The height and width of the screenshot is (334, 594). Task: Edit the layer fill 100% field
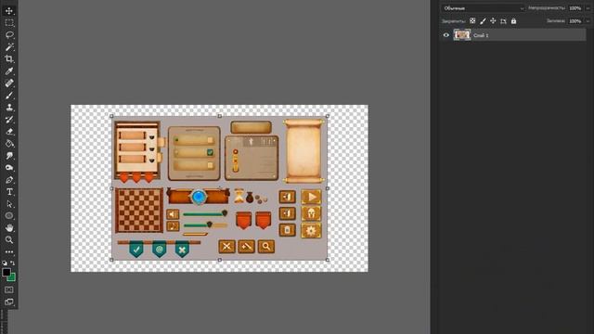575,21
